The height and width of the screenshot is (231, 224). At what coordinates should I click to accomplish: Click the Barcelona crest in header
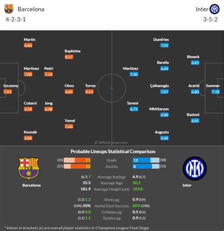(9, 9)
